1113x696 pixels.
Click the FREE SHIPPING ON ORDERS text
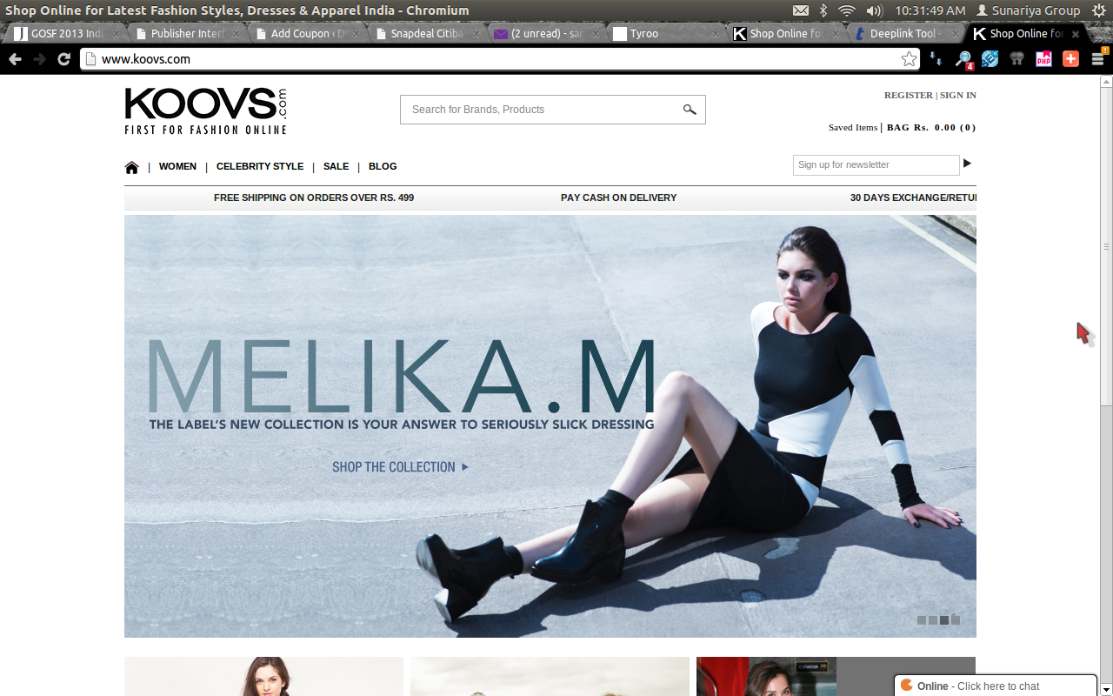[x=314, y=197]
